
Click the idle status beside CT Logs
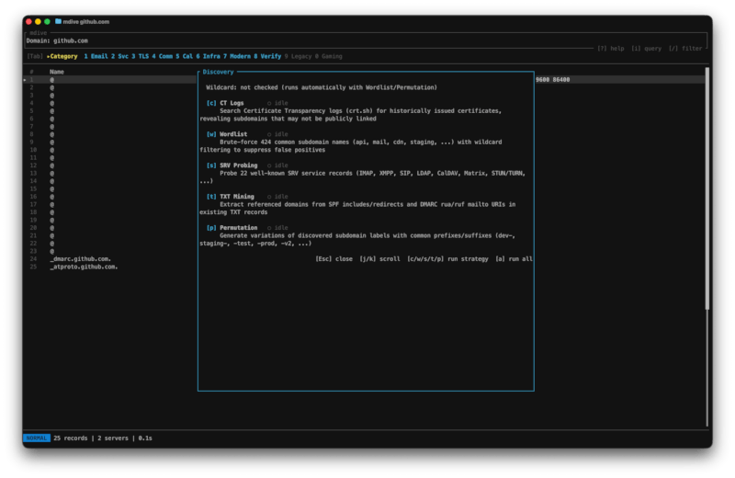(x=277, y=103)
